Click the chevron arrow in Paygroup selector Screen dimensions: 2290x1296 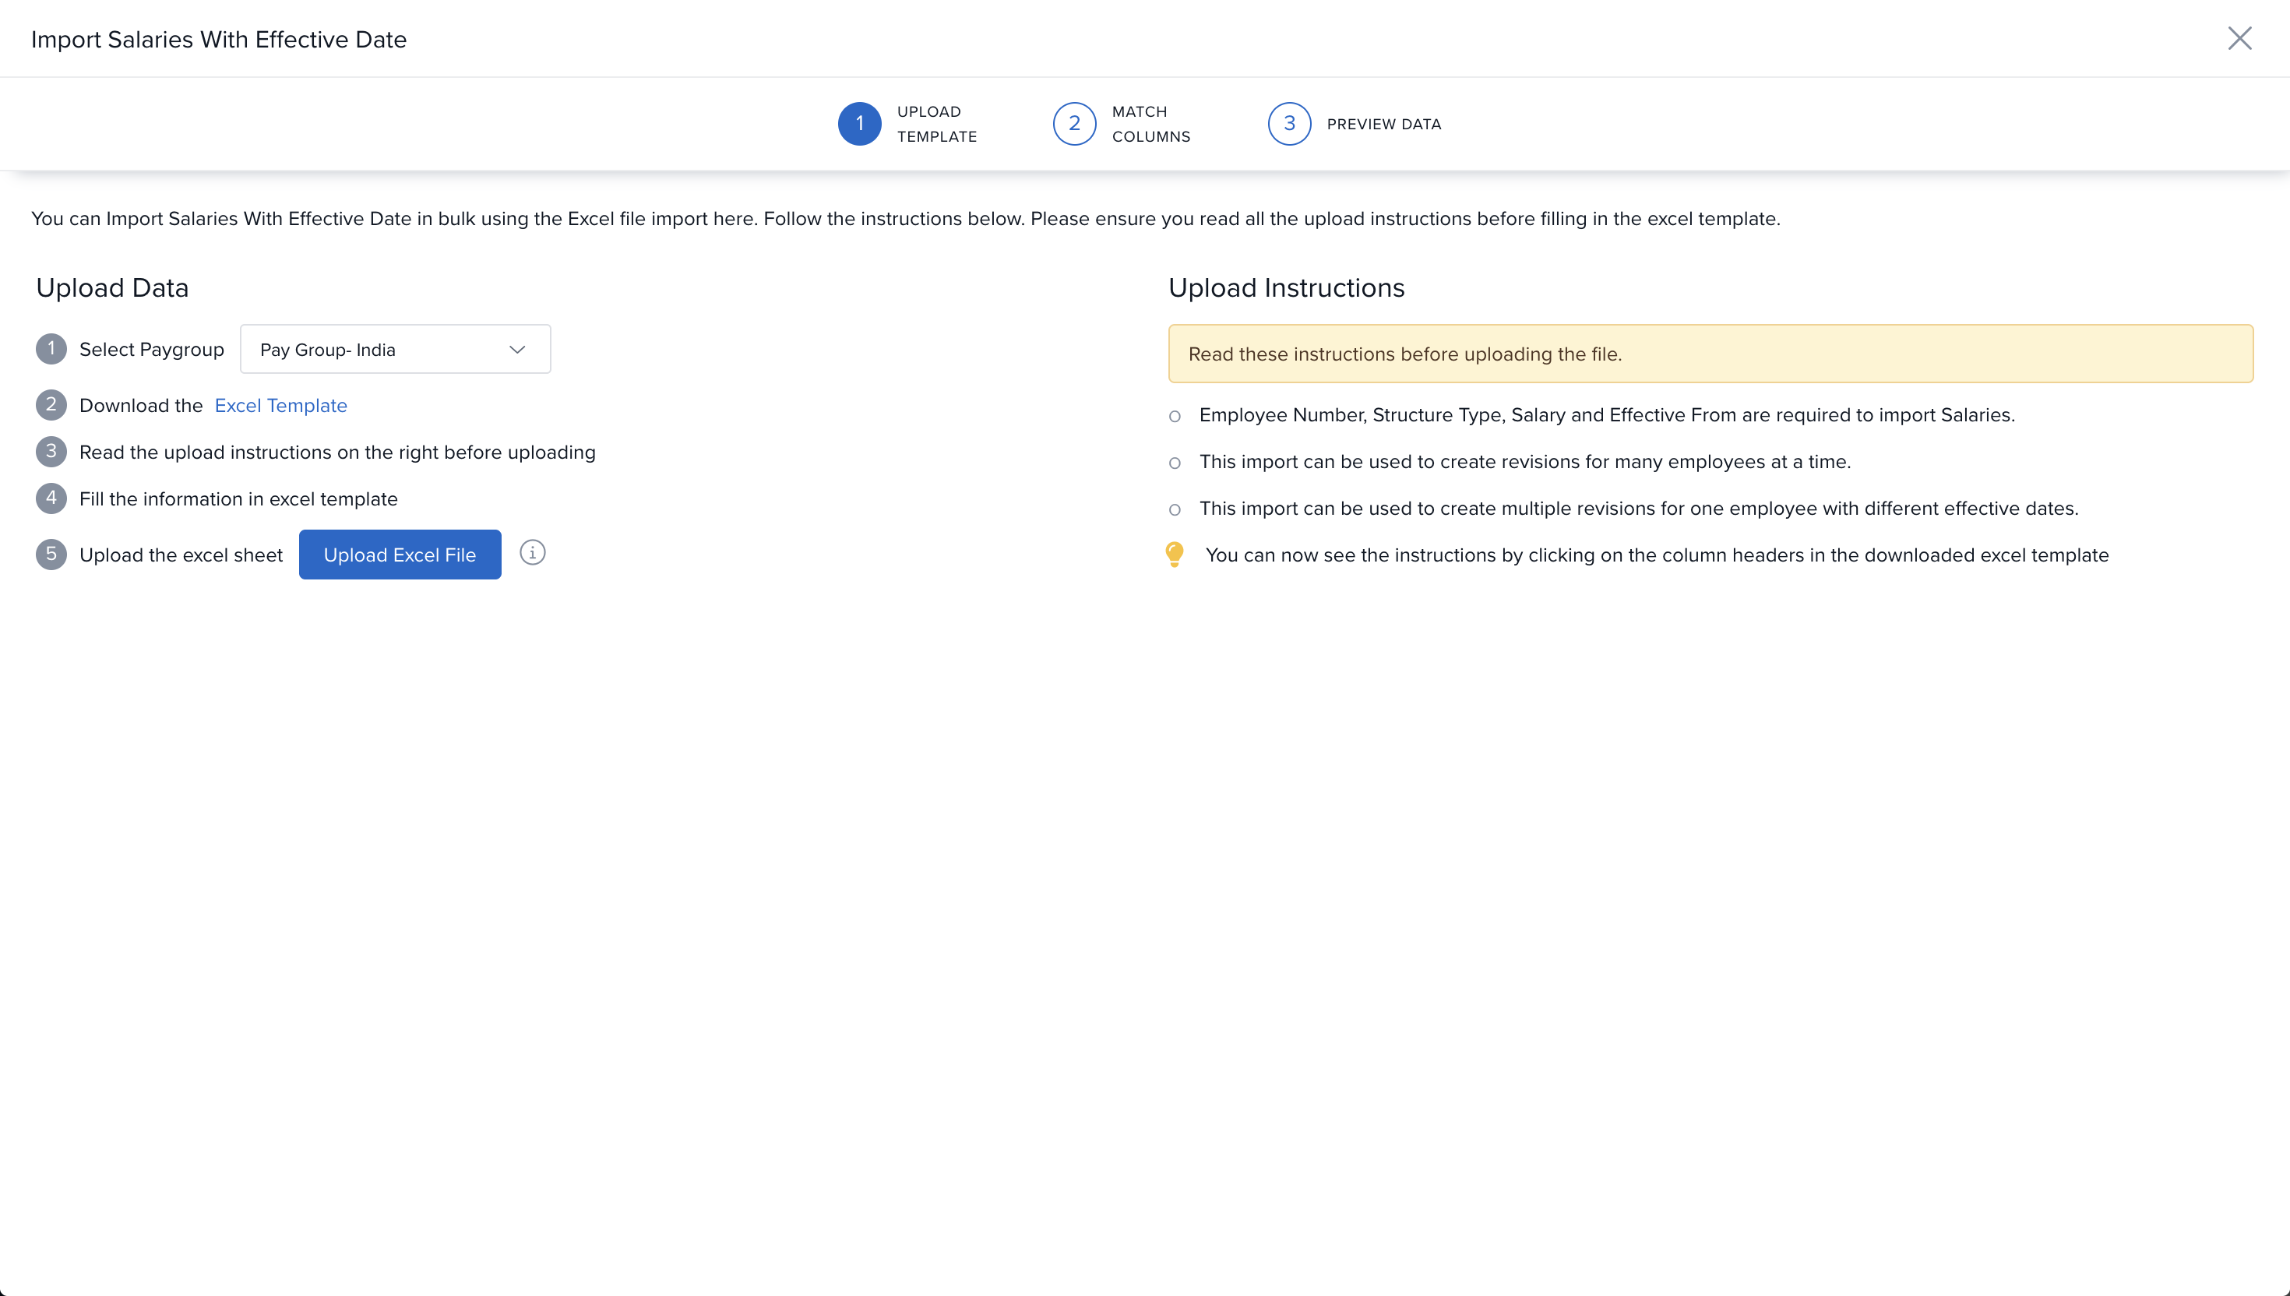point(517,350)
